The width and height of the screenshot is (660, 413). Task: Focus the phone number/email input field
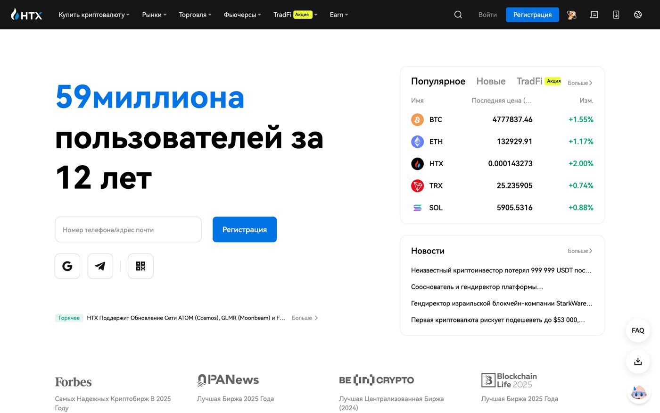[x=128, y=229]
